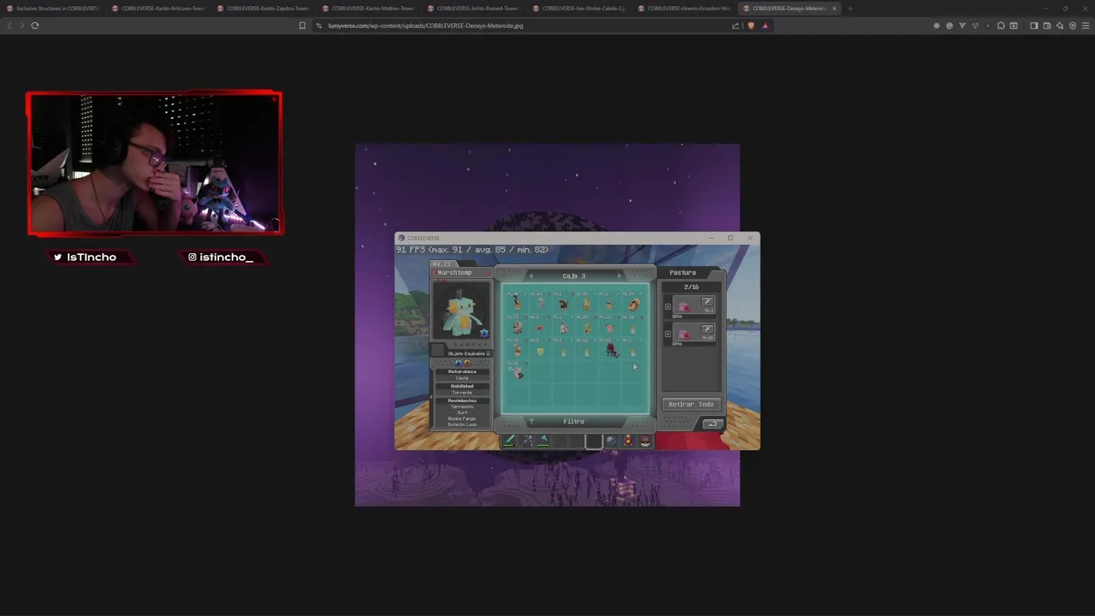Toggle the browser sidebar panel icon
This screenshot has width=1095, height=616.
pos(1034,26)
